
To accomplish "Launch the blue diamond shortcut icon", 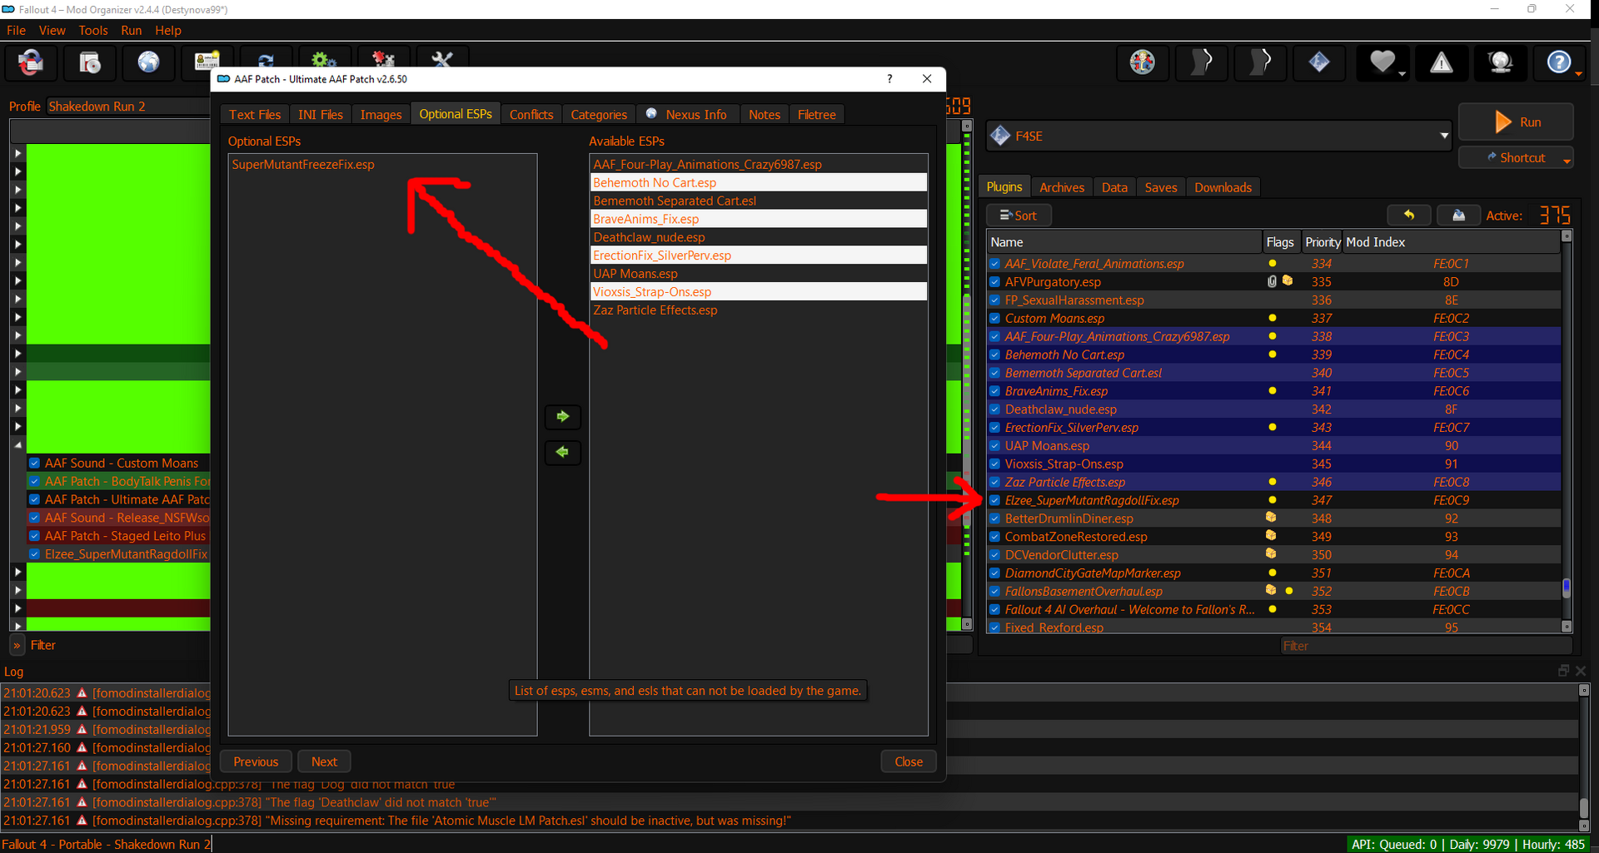I will pyautogui.click(x=1319, y=62).
